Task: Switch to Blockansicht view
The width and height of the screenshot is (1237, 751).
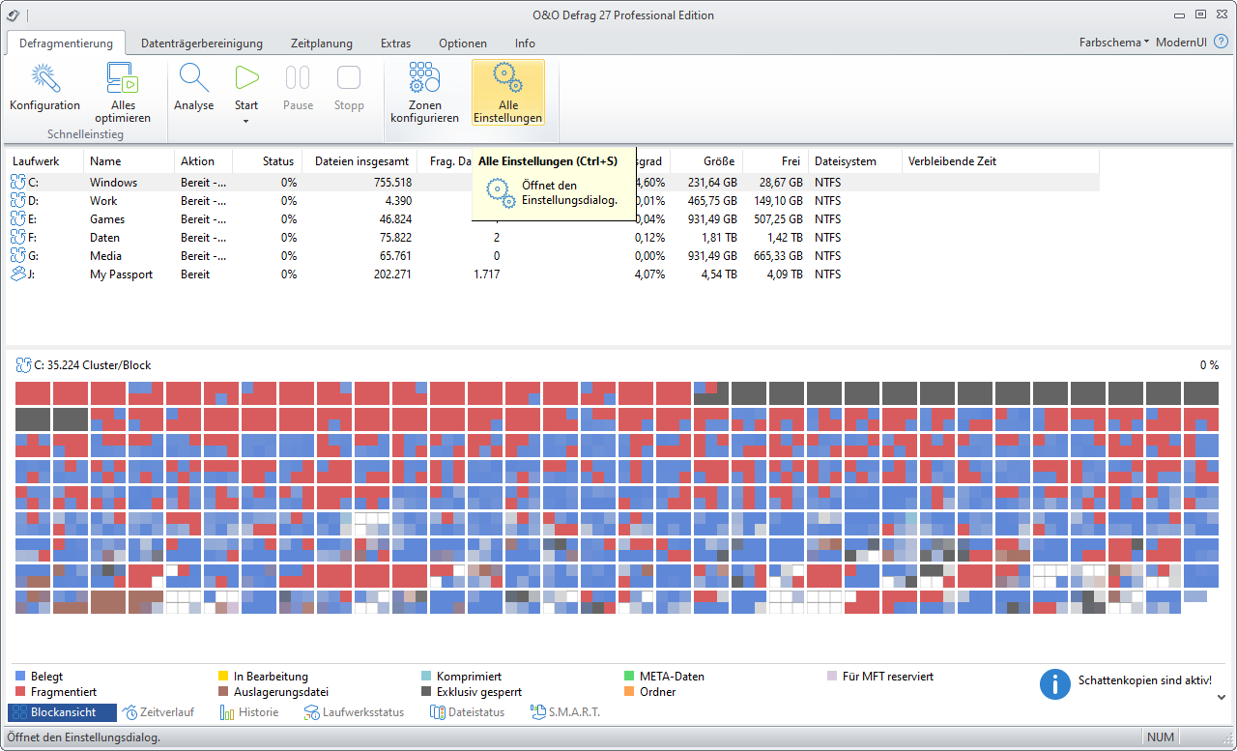Action: [62, 712]
